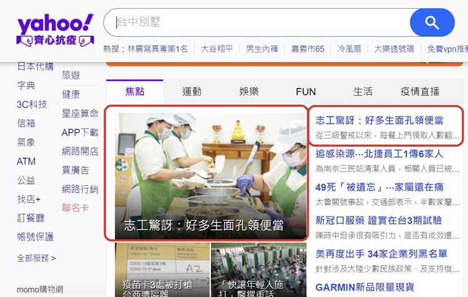
Task: Open main photo story of volunteers serving lunchboxes
Action: click(x=210, y=176)
